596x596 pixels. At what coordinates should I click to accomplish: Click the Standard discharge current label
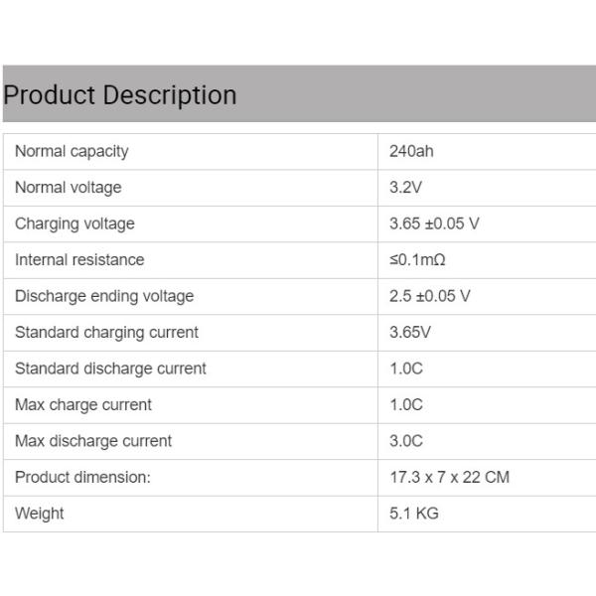[110, 369]
